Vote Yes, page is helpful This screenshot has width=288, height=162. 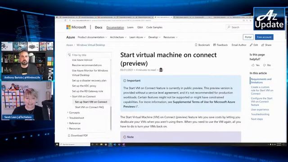coord(256,65)
